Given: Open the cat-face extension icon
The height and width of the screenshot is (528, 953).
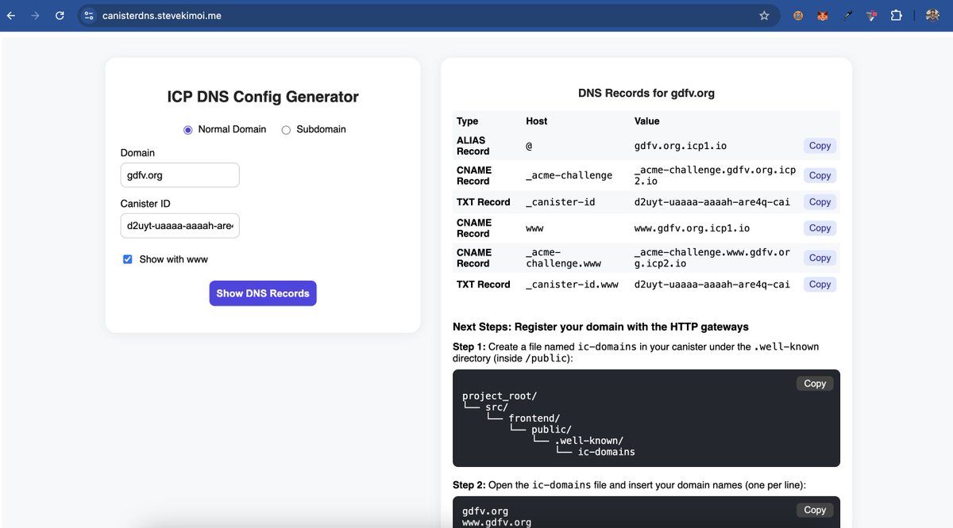Looking at the screenshot, I should [798, 15].
